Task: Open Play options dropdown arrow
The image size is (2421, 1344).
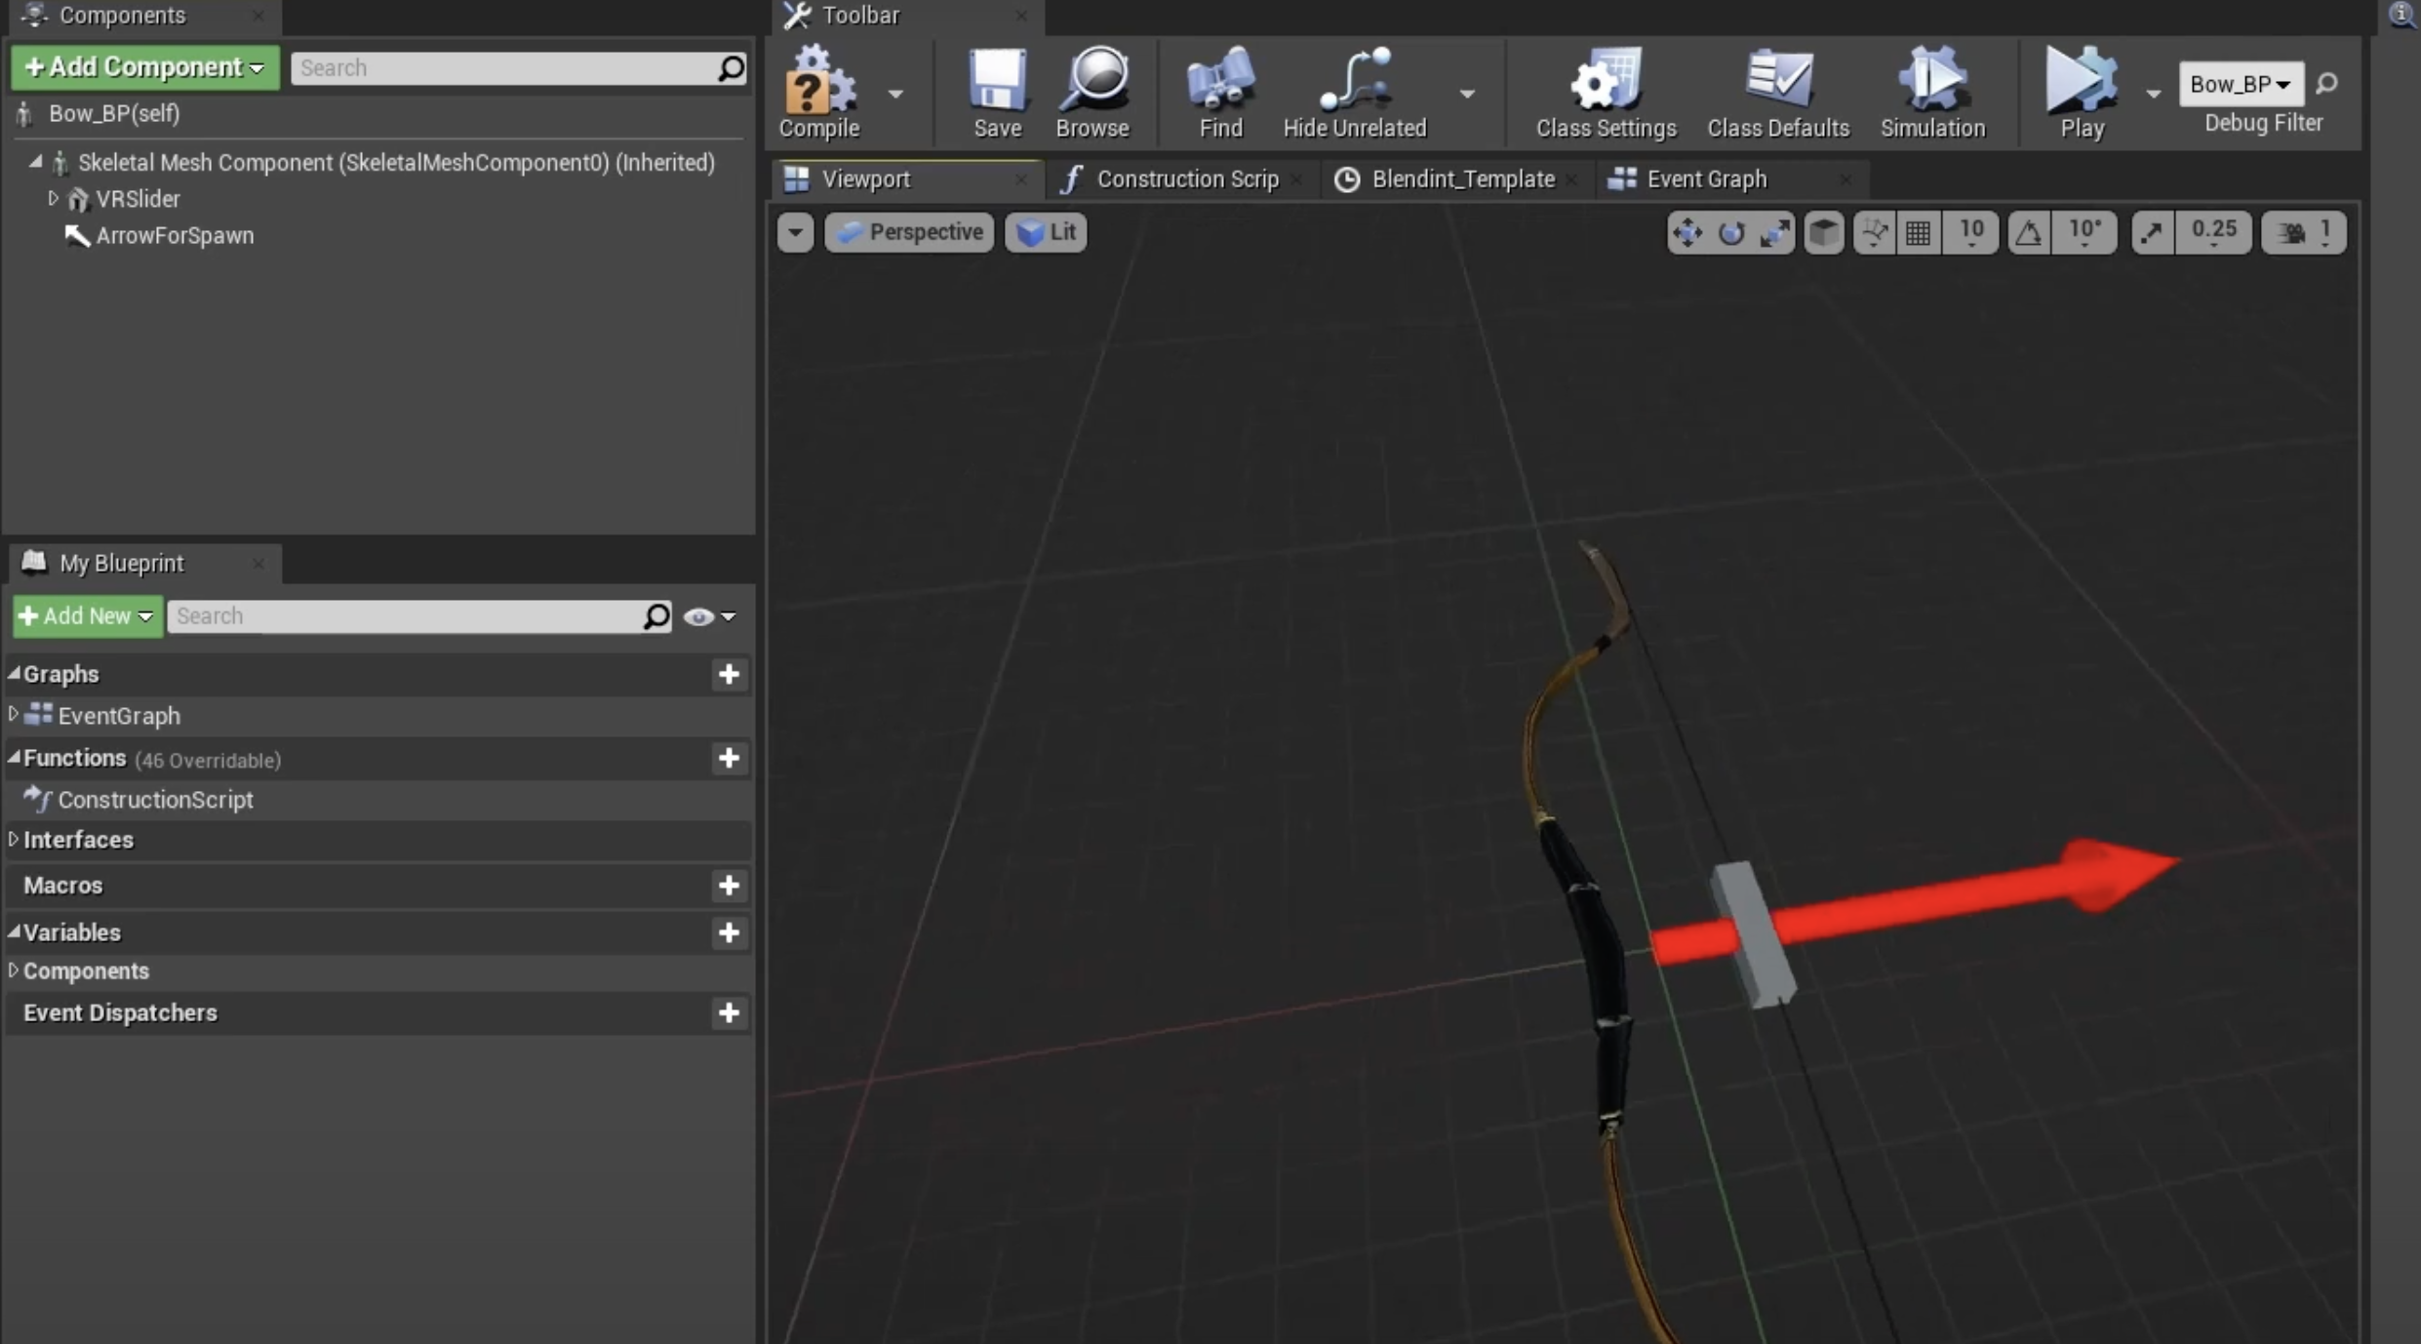Action: [x=2153, y=94]
